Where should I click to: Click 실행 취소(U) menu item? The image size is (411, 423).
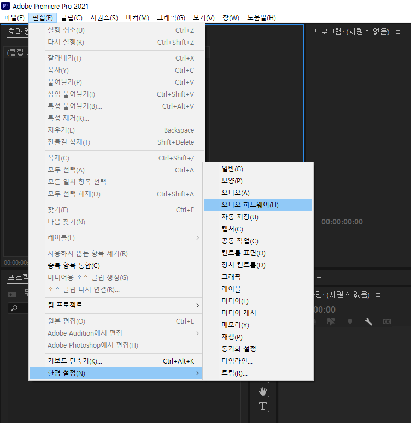point(116,30)
